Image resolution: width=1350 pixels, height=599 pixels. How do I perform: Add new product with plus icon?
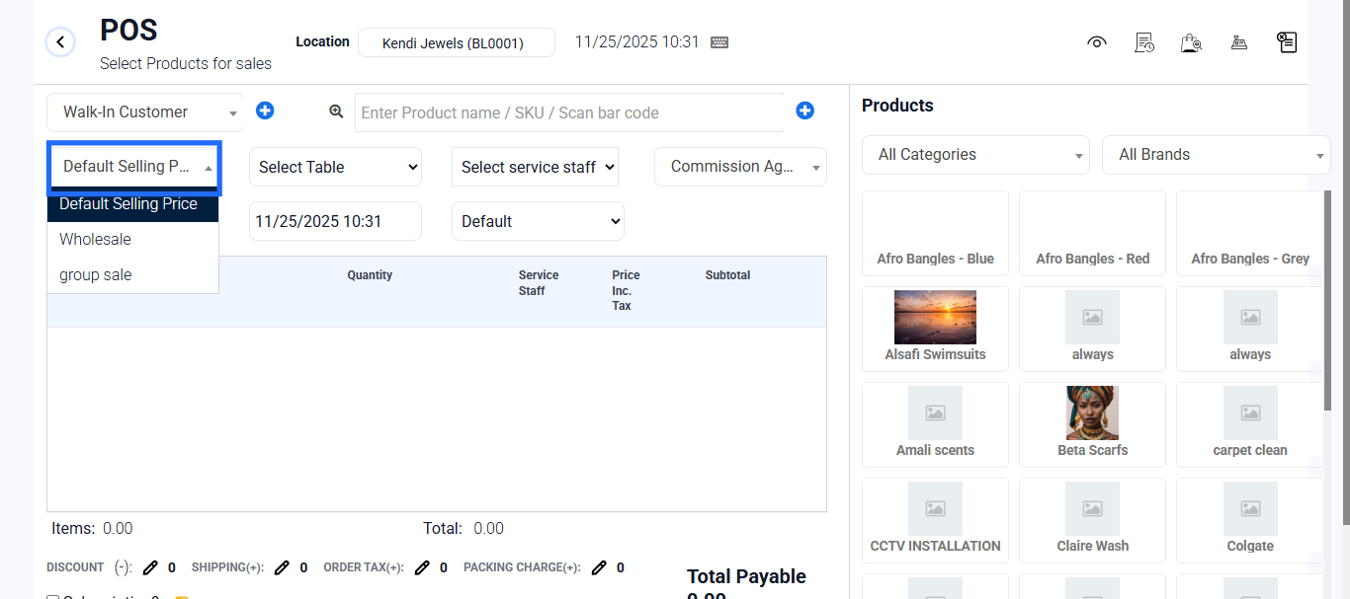[804, 111]
